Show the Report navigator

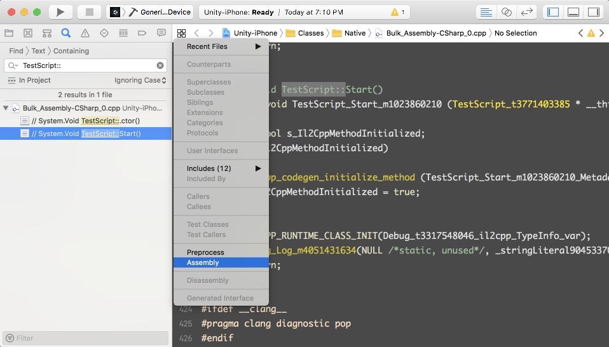point(161,33)
